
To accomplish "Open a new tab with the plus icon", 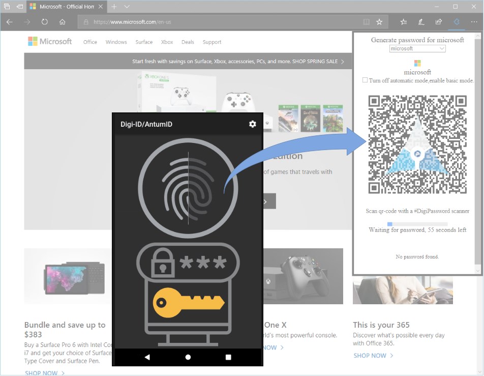I will point(114,7).
